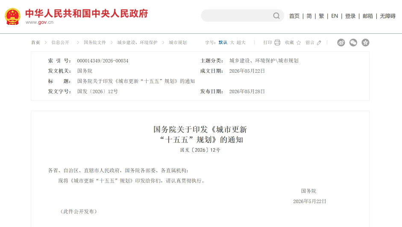Open the 邮箱 mailbox link
The image size is (402, 227).
click(x=368, y=16)
